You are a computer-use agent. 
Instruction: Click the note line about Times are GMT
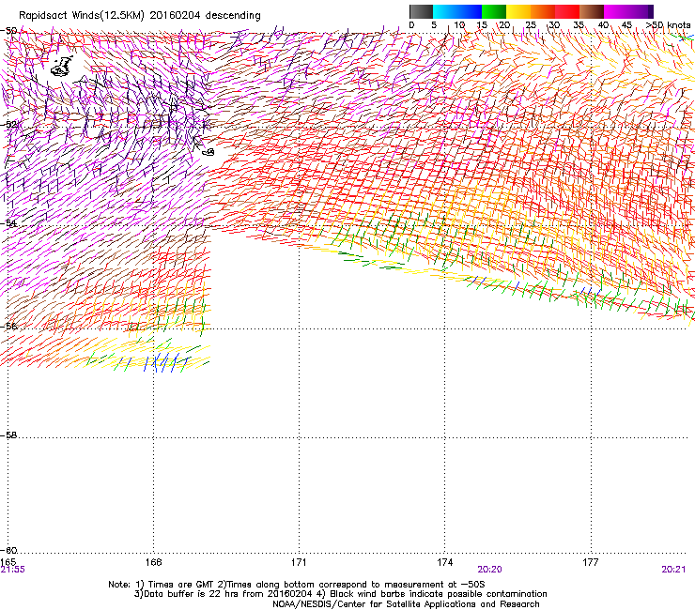(297, 585)
